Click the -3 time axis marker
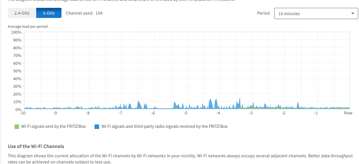 [x=251, y=113]
